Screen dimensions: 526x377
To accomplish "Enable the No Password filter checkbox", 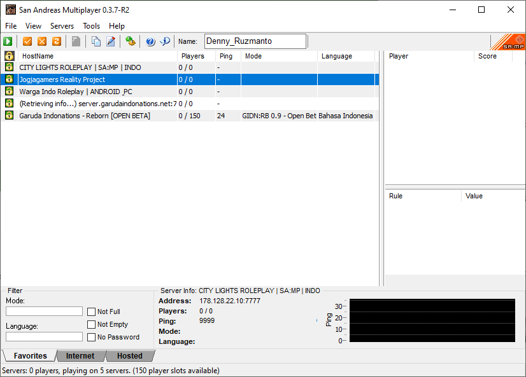I will tap(91, 337).
